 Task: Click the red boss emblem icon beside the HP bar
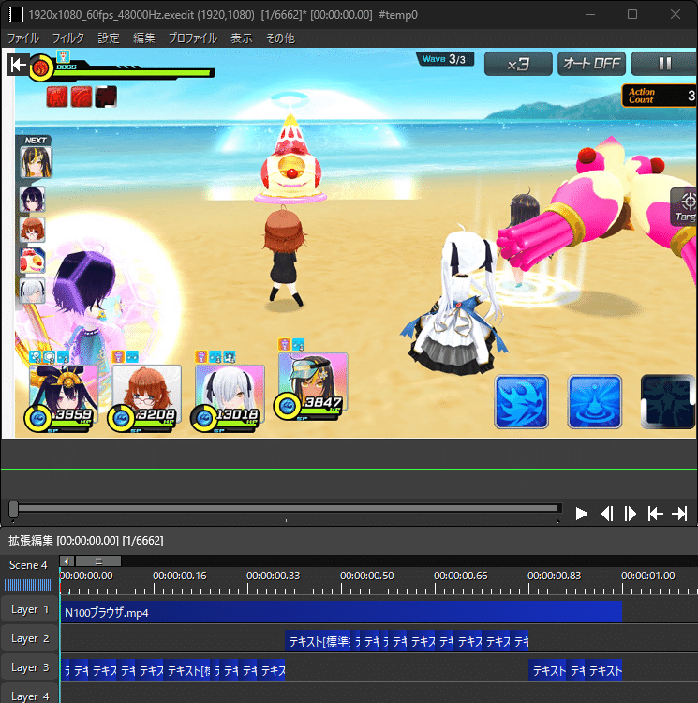click(x=41, y=68)
